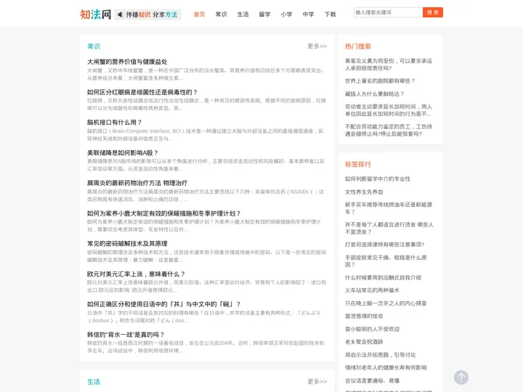Open tag 耍小聪明的人不受欢迎
Viewport: 523px width, 392px height.
(x=372, y=329)
